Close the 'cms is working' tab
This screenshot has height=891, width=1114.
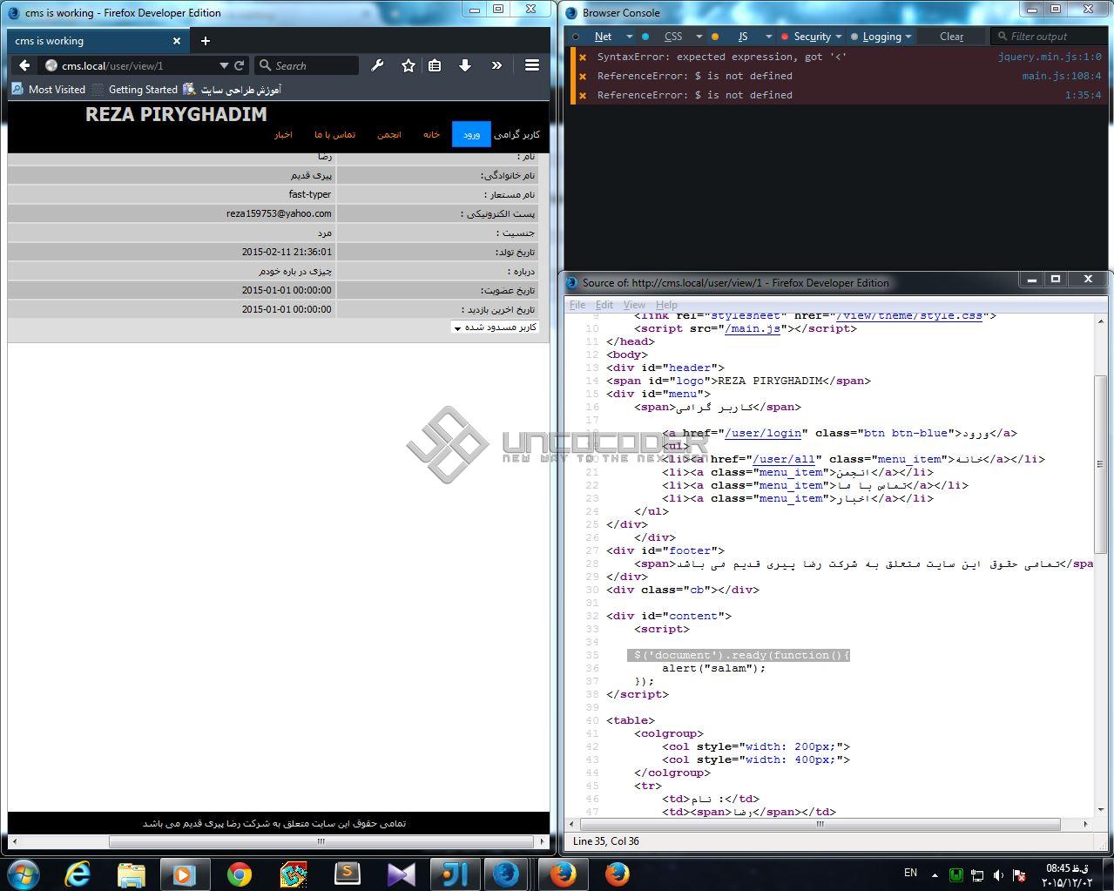tap(177, 41)
